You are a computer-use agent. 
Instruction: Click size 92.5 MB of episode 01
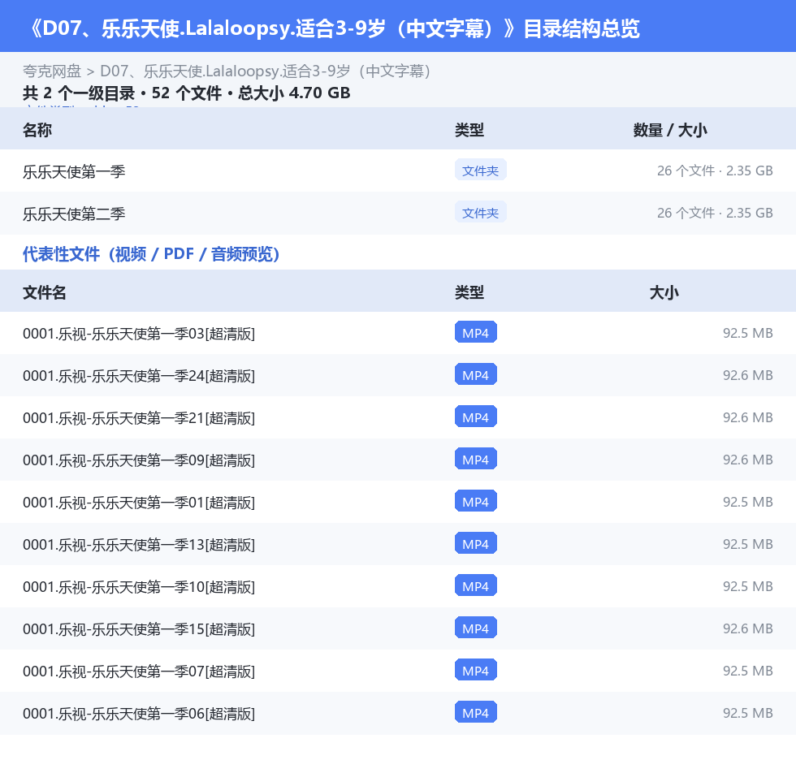coord(748,501)
